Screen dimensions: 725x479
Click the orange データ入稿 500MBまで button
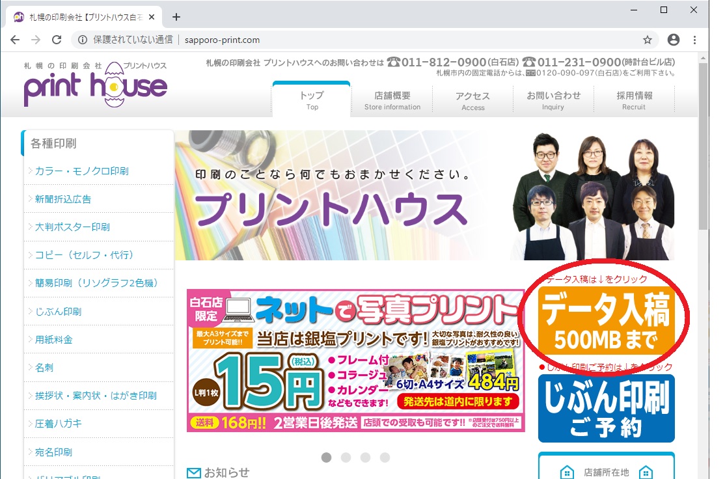606,321
